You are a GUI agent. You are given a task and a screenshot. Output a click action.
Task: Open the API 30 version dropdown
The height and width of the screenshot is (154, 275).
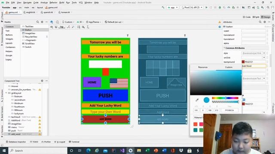pyautogui.click(x=80, y=22)
